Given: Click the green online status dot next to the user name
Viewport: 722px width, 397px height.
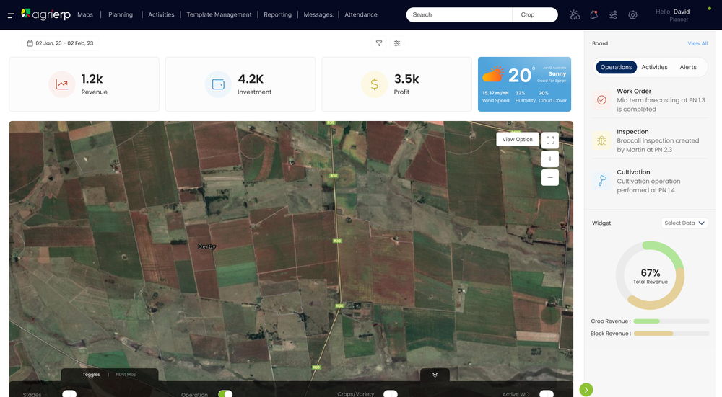Looking at the screenshot, I should 709,8.
